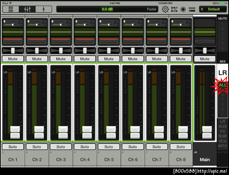Viewport: 229px width, 175px height.
Task: Mute channel Ch 3
Action: click(61, 59)
